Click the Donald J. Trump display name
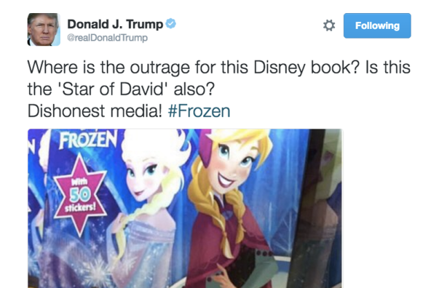The height and width of the screenshot is (288, 439). pos(115,24)
